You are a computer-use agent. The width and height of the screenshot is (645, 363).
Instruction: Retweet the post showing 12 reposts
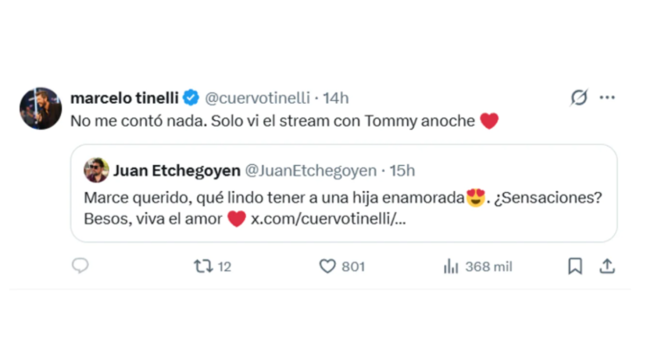click(203, 266)
